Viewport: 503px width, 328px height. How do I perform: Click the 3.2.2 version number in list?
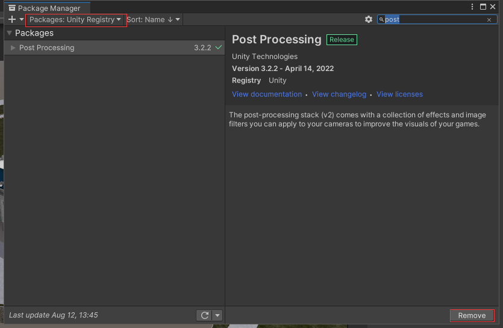[x=202, y=48]
